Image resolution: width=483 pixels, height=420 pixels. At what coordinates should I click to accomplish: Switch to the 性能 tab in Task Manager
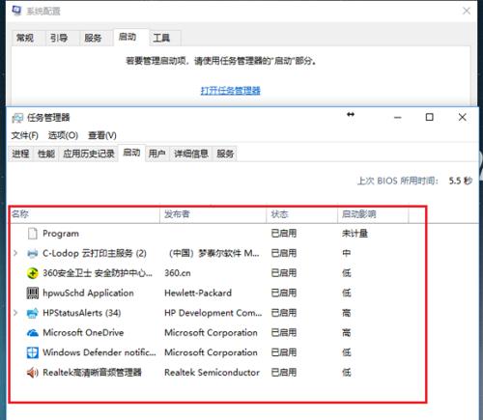click(x=46, y=154)
